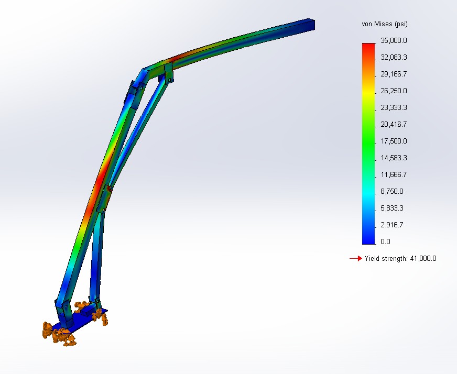The width and height of the screenshot is (457, 374).
Task: Click the 2,916.7 legend value
Action: coord(392,225)
